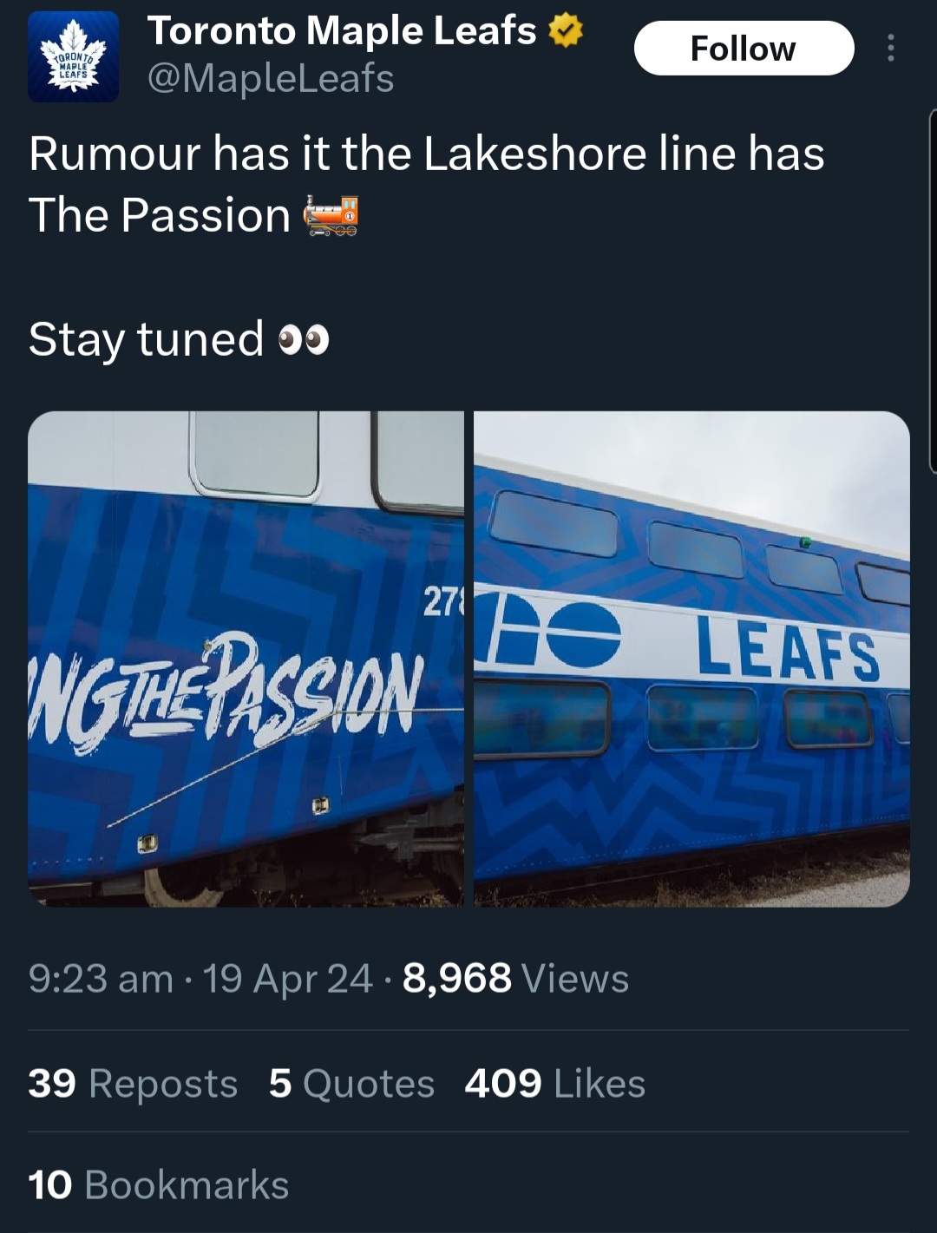
Task: Show the 39 Reposts list
Action: pyautogui.click(x=133, y=1084)
